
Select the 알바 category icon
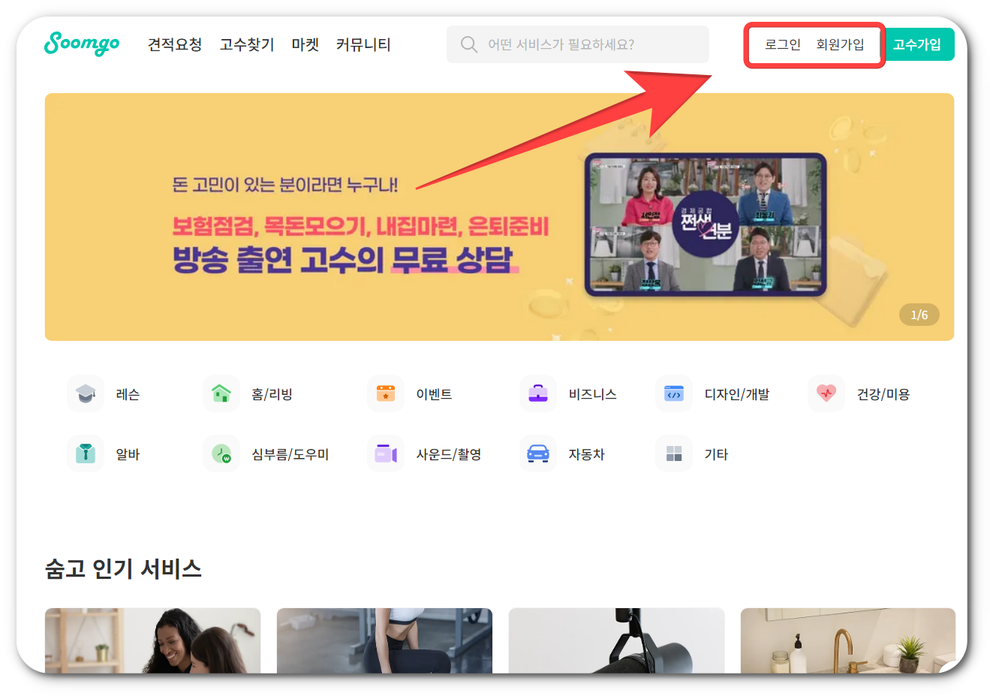click(x=85, y=453)
